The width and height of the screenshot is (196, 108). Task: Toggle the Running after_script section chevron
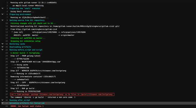[x=2, y=100]
